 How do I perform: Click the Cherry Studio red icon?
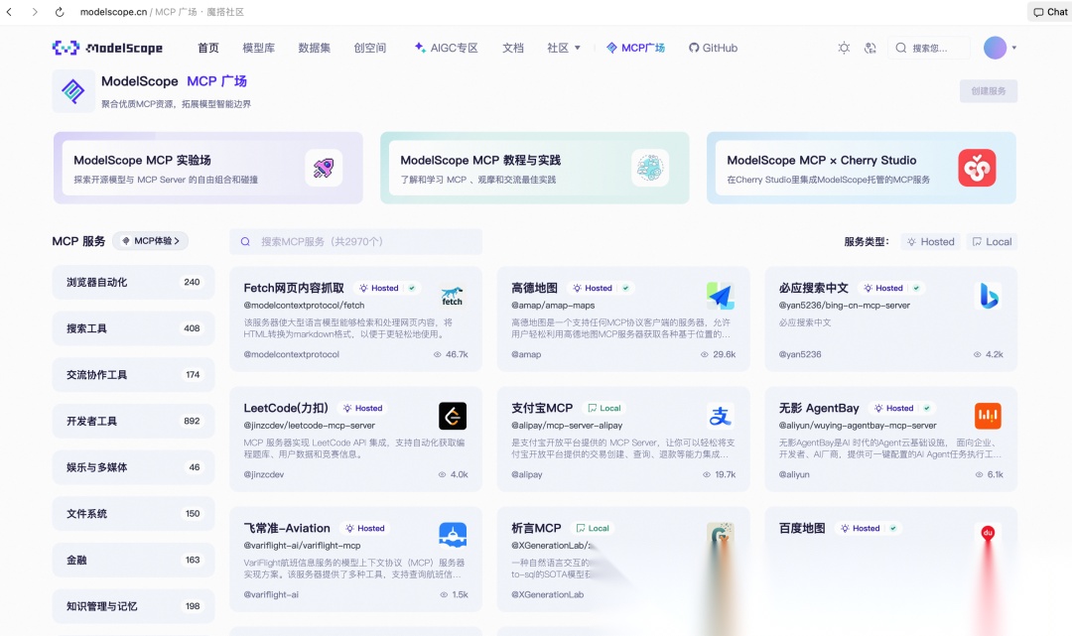tap(977, 168)
